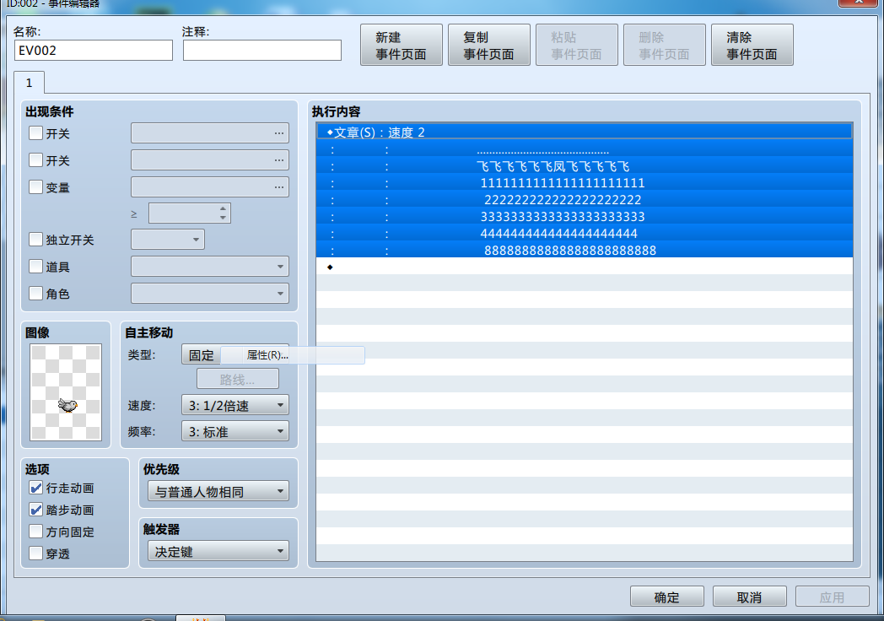The width and height of the screenshot is (884, 621).
Task: Select the 文章(S) : 速度 2 command line
Action: click(x=584, y=132)
